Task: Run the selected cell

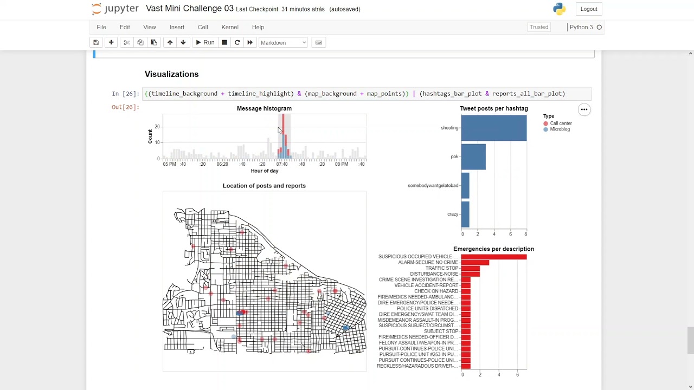Action: [x=205, y=42]
